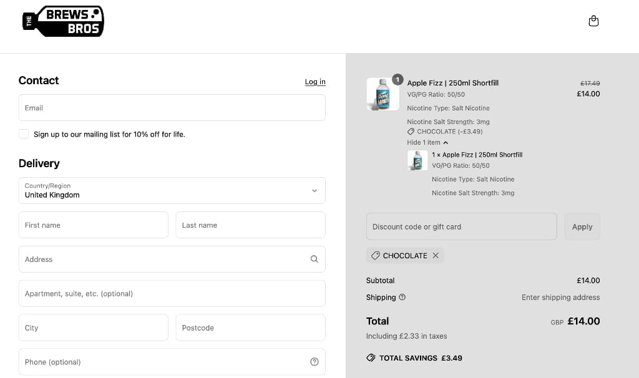Click 'Enter shipping address' text
The image size is (639, 378).
pyautogui.click(x=560, y=298)
